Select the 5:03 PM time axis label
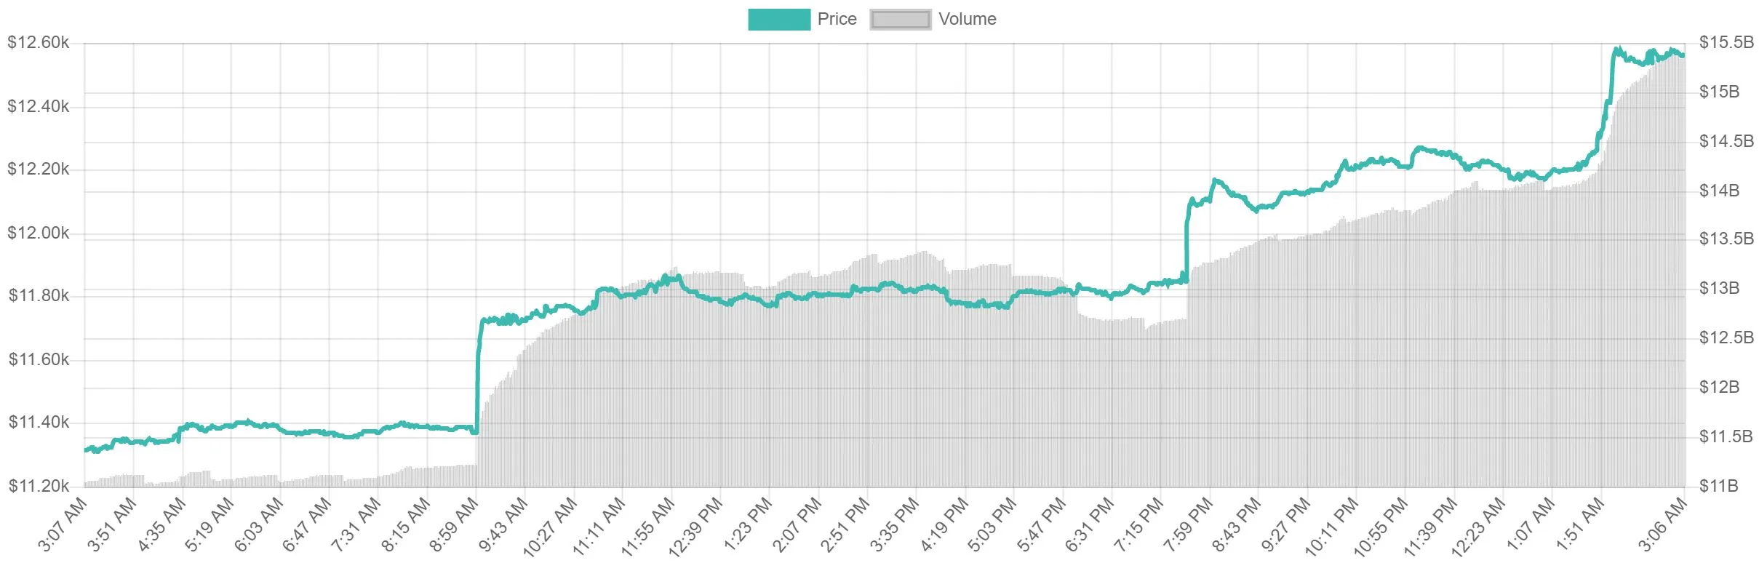Image resolution: width=1759 pixels, height=563 pixels. (x=992, y=524)
